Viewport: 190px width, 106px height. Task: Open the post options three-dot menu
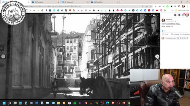(187, 20)
